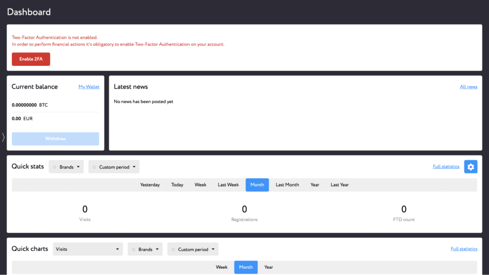This screenshot has height=275, width=489.
Task: View All news
Action: click(468, 87)
